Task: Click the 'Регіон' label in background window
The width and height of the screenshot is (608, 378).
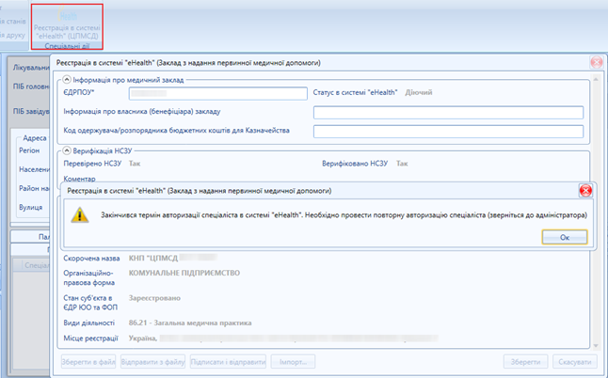Action: coord(29,150)
